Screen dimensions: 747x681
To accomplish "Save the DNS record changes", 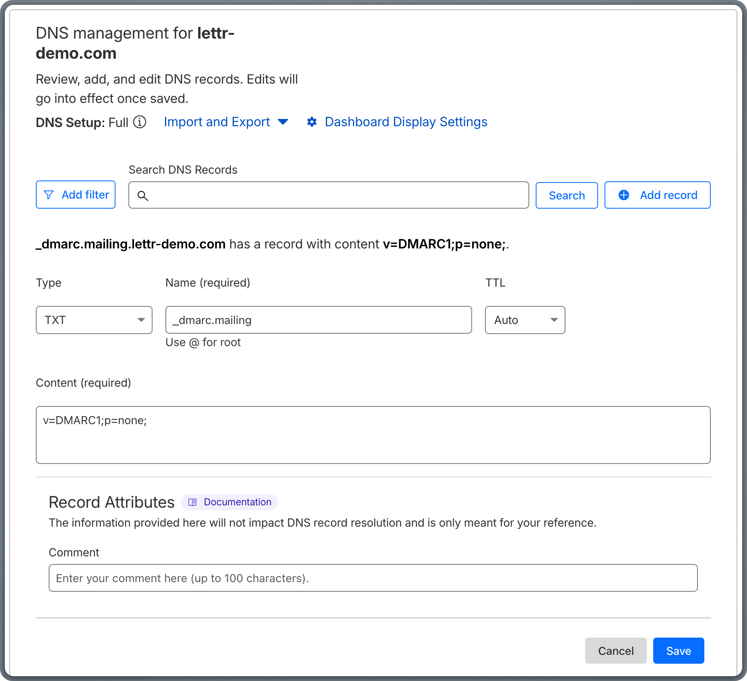I will pyautogui.click(x=678, y=650).
